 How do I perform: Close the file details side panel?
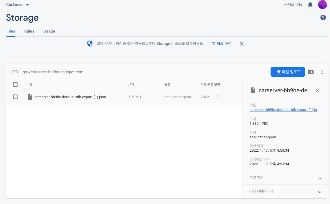coord(318,90)
